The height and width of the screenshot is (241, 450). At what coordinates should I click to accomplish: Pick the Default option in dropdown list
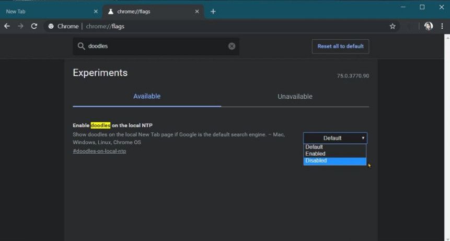(x=315, y=147)
